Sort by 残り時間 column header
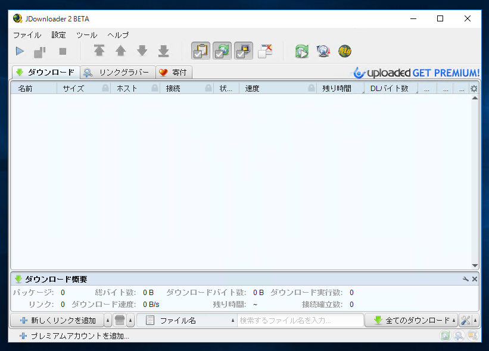 pyautogui.click(x=340, y=89)
